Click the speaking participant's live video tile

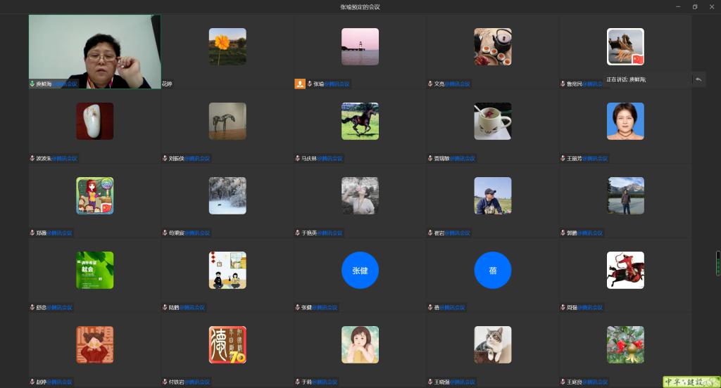[x=94, y=51]
